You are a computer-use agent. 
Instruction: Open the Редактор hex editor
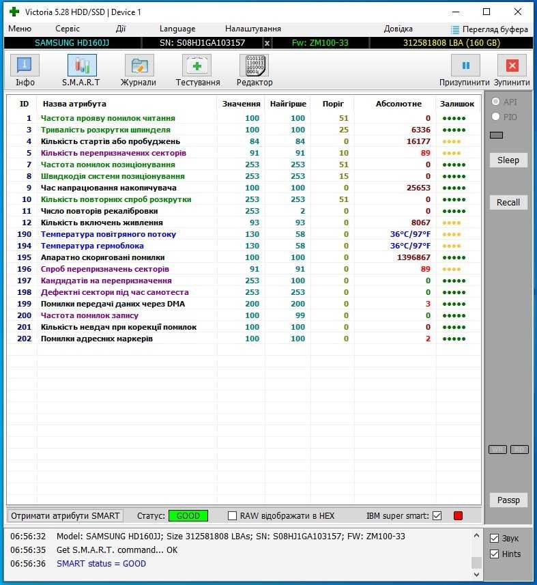click(255, 70)
